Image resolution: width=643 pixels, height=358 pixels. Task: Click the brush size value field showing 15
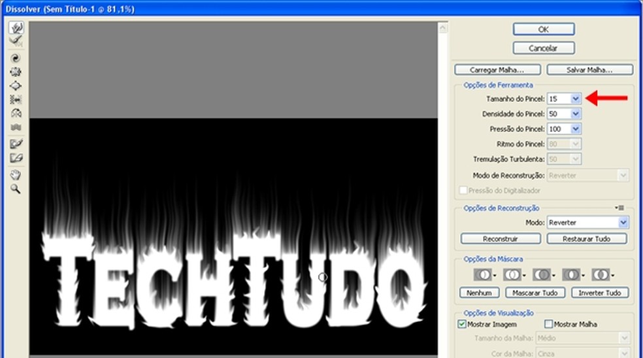pos(559,99)
